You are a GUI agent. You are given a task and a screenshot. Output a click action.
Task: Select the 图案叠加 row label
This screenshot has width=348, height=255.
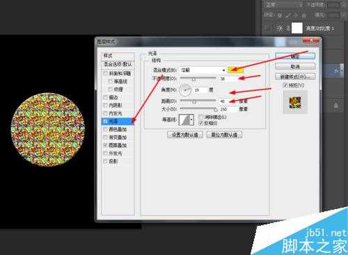[118, 145]
